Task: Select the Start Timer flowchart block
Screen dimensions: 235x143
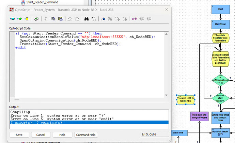Action: [x=220, y=24]
